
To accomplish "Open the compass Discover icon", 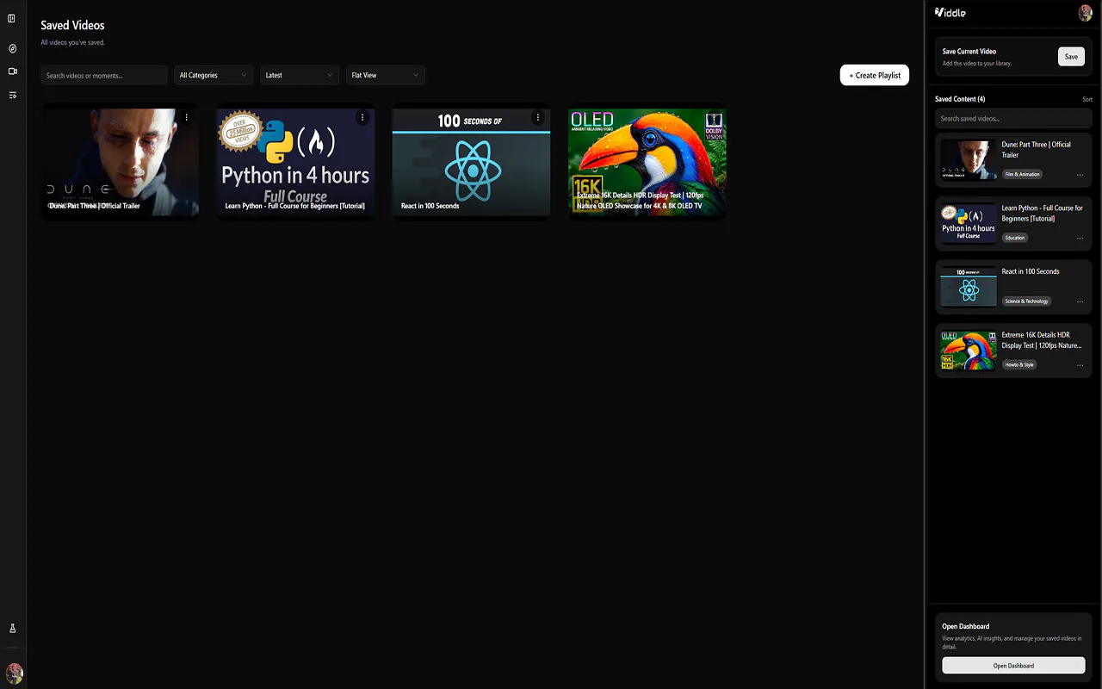I will coord(12,48).
